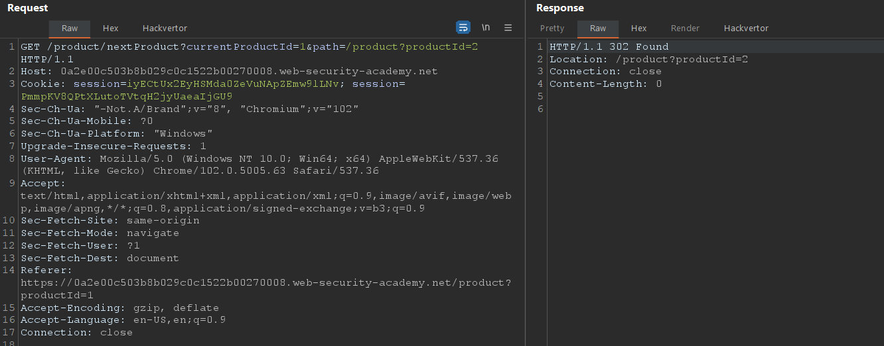Click the Accept-Encoding gzip, deflate line
Image resolution: width=884 pixels, height=346 pixels.
pyautogui.click(x=119, y=308)
